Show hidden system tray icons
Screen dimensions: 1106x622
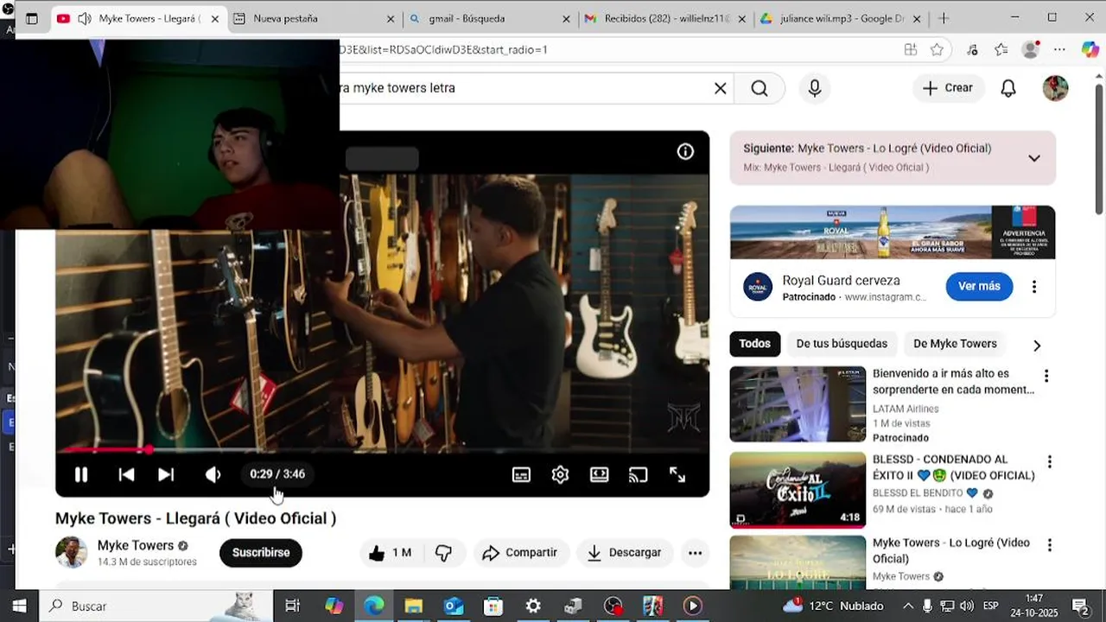[908, 606]
